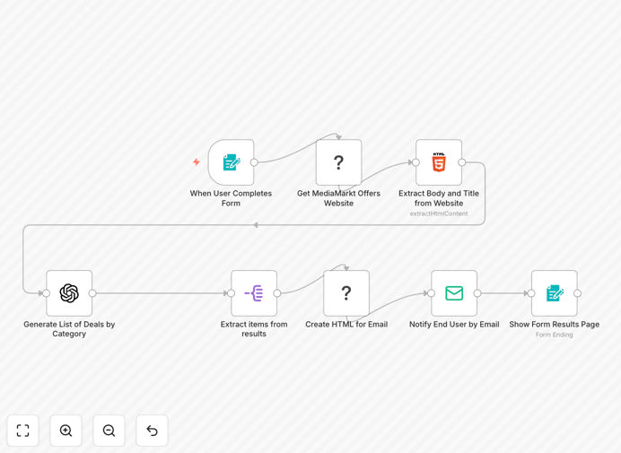Screen dimensions: 621x453
Task: Click input connector of Generate List of Deals node
Action: 47,293
